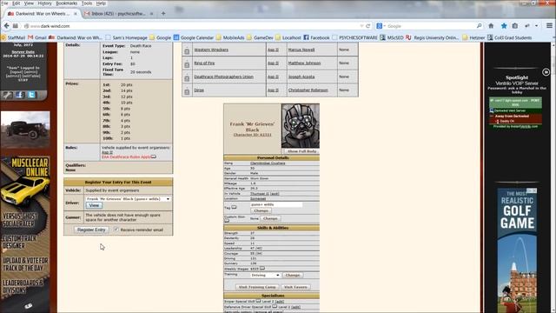Click the lock icon beside Ring of Fire
The width and height of the screenshot is (556, 313).
point(187,64)
